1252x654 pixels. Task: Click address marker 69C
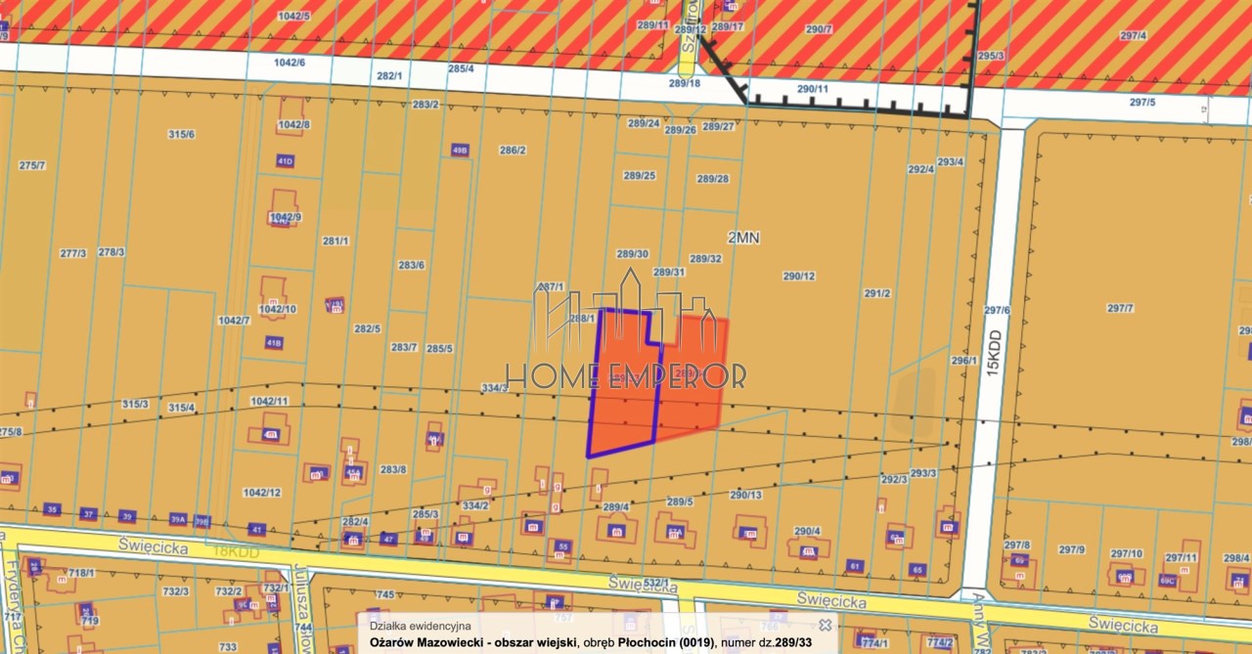1167,580
